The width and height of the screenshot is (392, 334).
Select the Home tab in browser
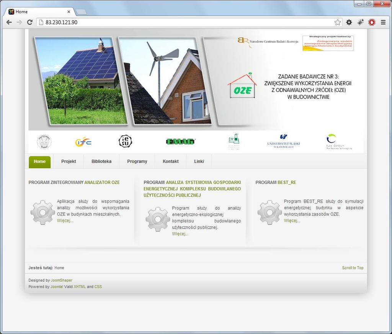coord(39,12)
